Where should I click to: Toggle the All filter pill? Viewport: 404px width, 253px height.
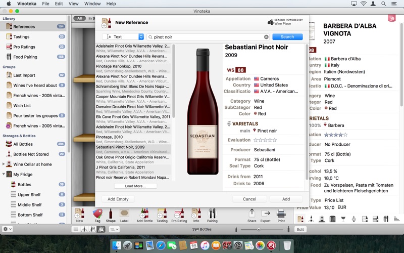79,18
